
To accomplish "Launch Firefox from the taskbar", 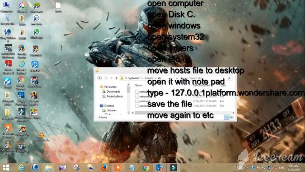I will pyautogui.click(x=104, y=168).
